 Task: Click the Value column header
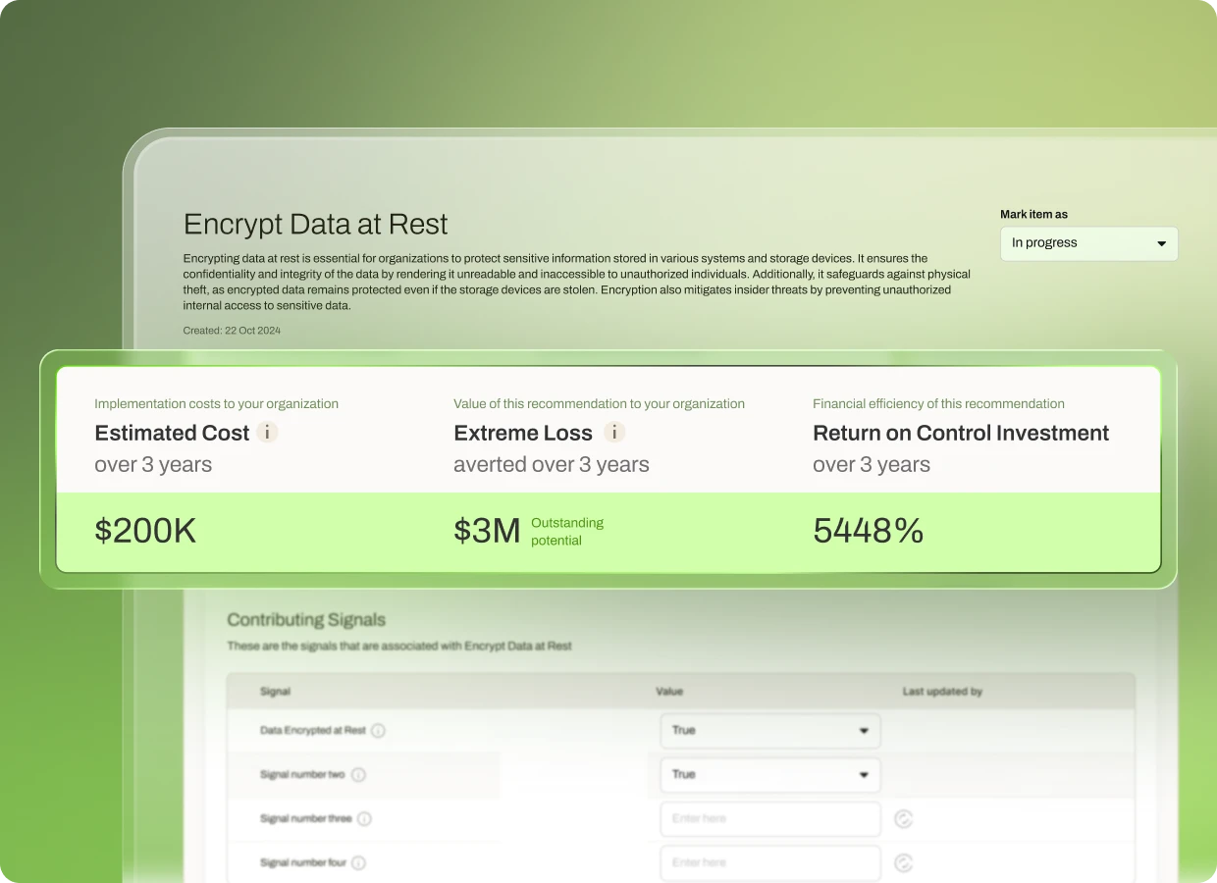[x=668, y=692]
